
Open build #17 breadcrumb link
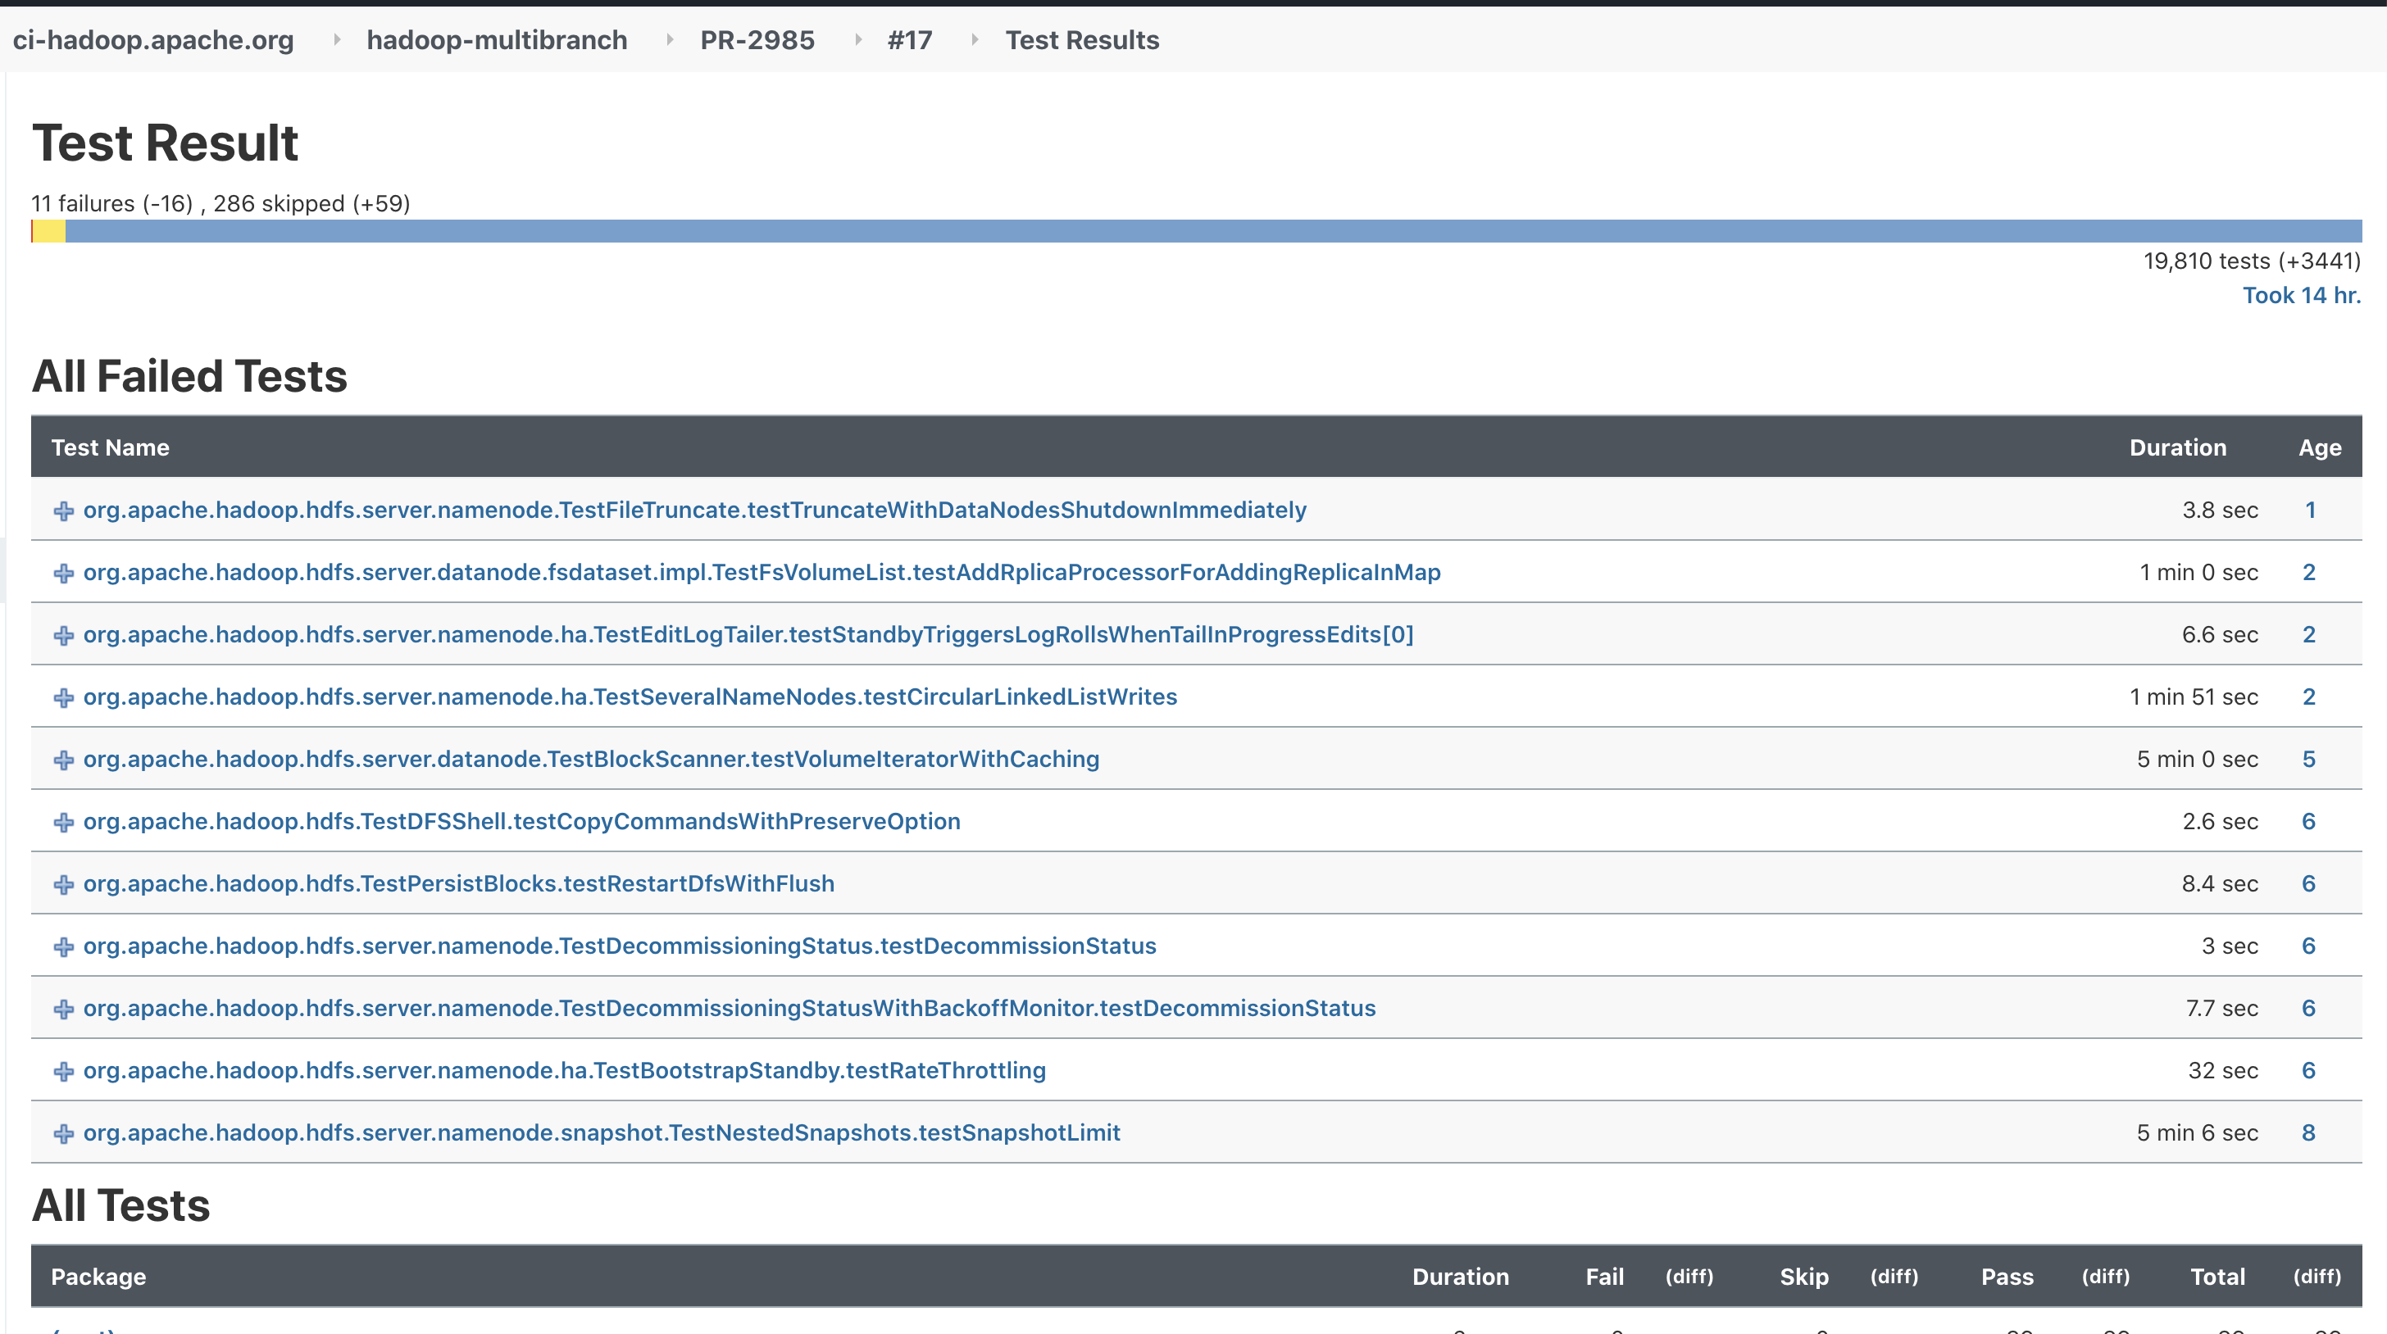point(909,40)
